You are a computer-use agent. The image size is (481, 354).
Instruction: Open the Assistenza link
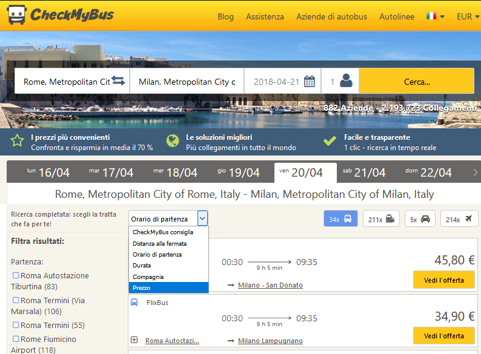point(265,16)
